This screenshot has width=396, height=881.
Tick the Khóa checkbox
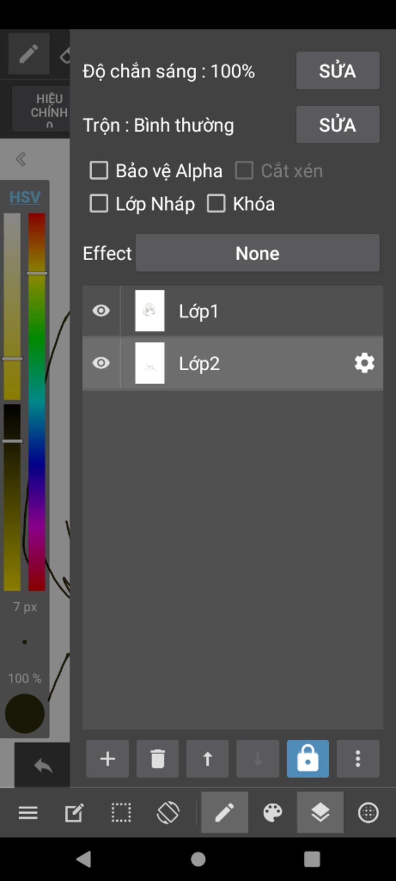tap(216, 204)
